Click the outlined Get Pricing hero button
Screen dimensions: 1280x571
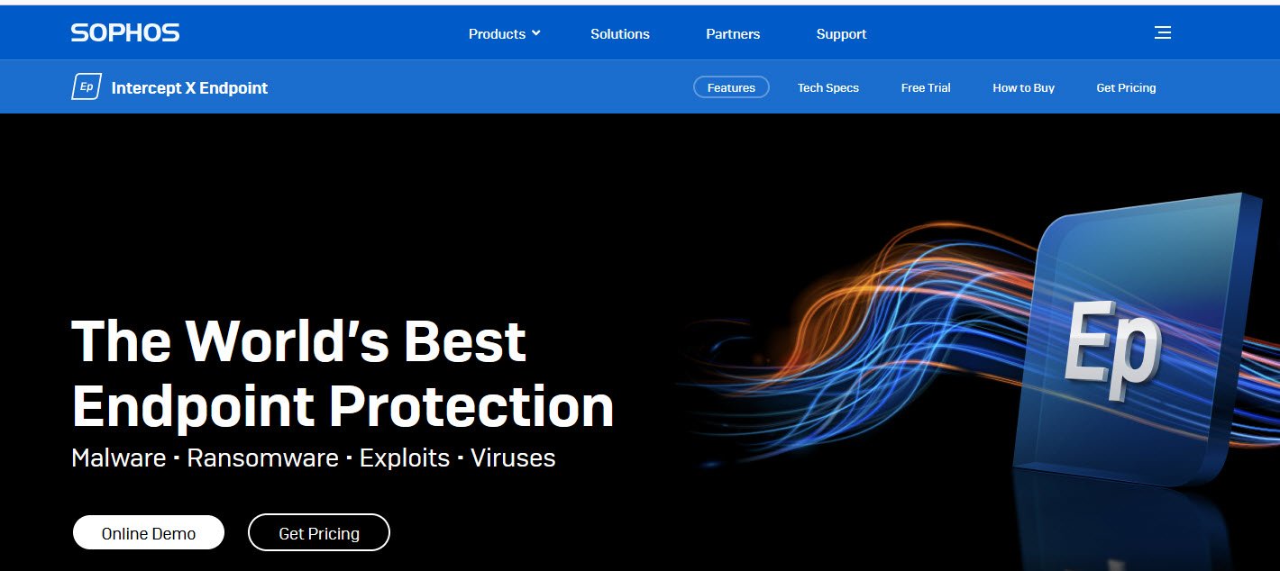click(319, 532)
